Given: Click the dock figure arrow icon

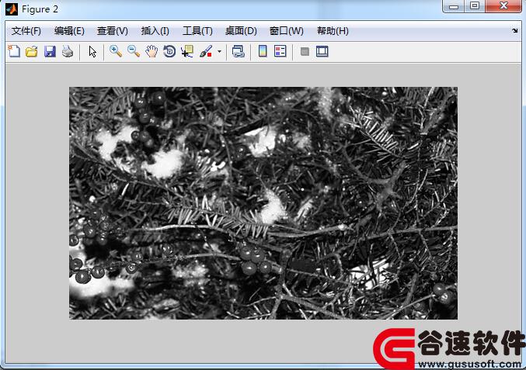Looking at the screenshot, I should coord(515,30).
